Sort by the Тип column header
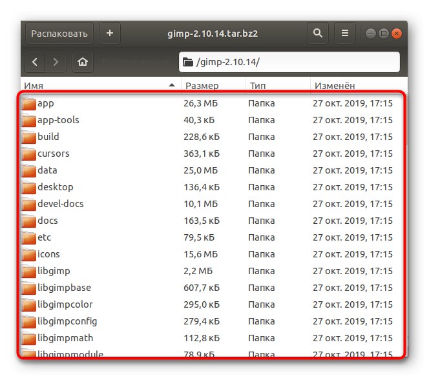The image size is (429, 378). pyautogui.click(x=278, y=86)
